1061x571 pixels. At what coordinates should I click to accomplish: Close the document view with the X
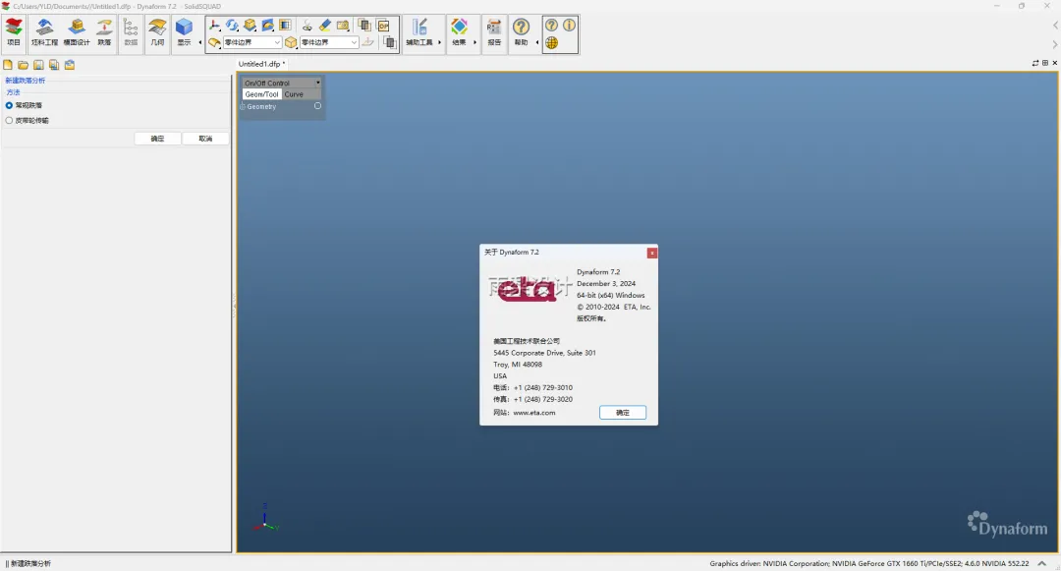pos(1054,63)
